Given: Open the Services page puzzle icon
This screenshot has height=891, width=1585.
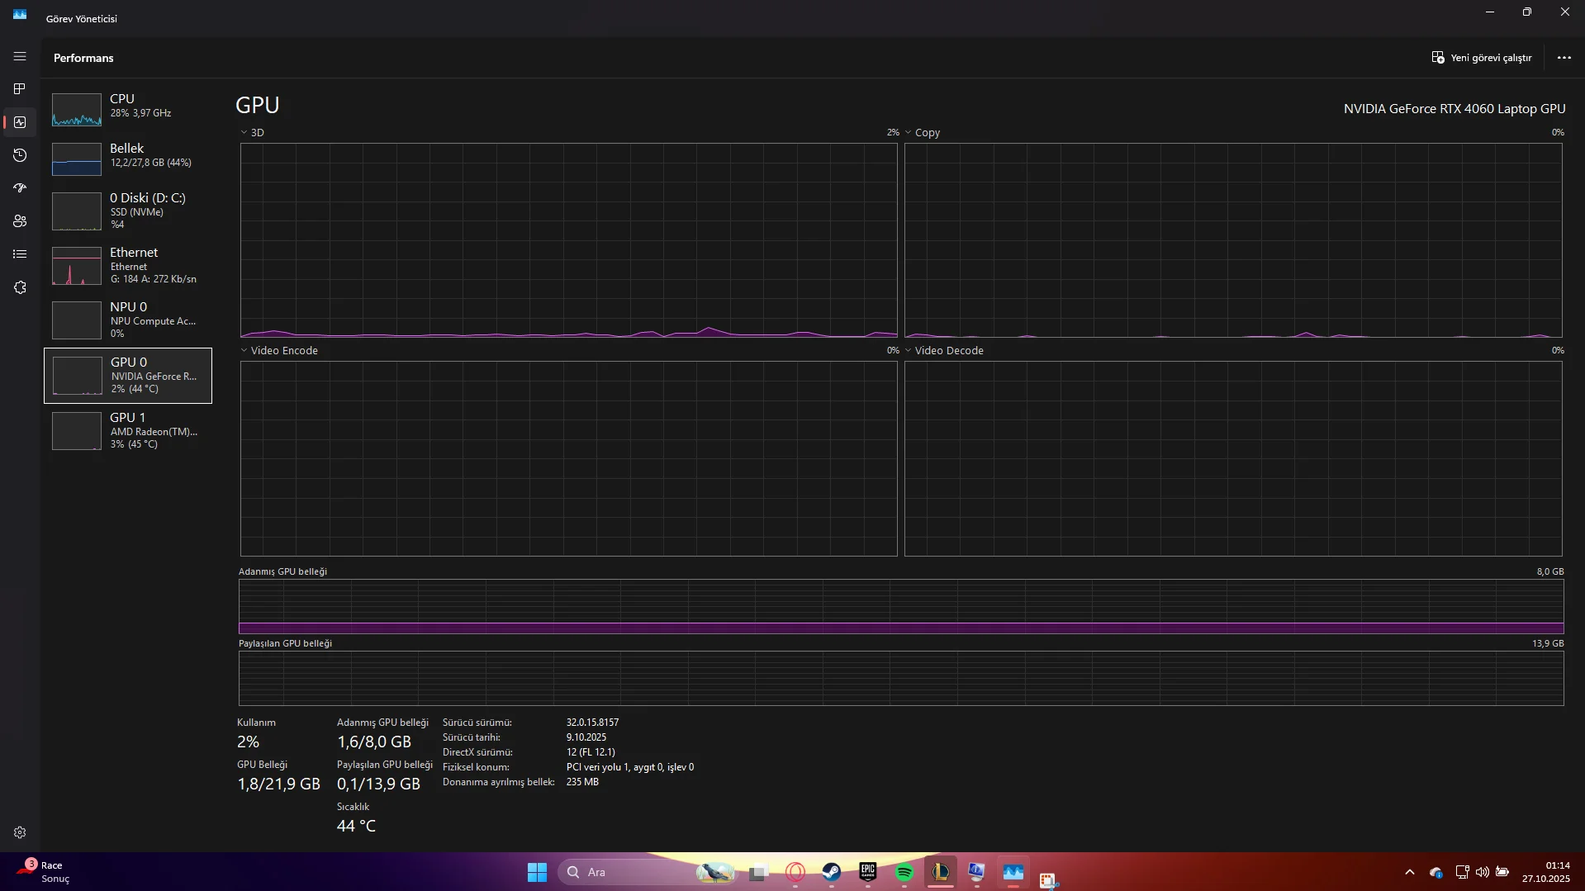Looking at the screenshot, I should click(x=20, y=287).
